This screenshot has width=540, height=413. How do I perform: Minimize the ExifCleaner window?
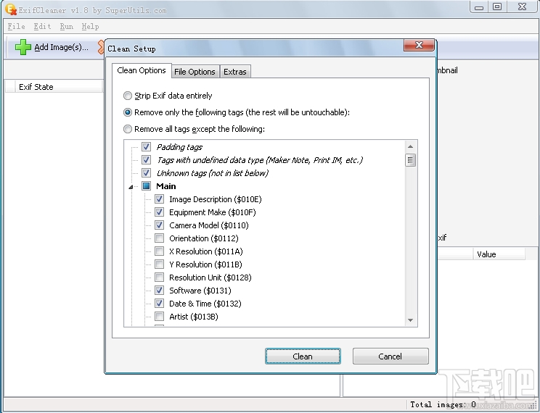tap(479, 7)
